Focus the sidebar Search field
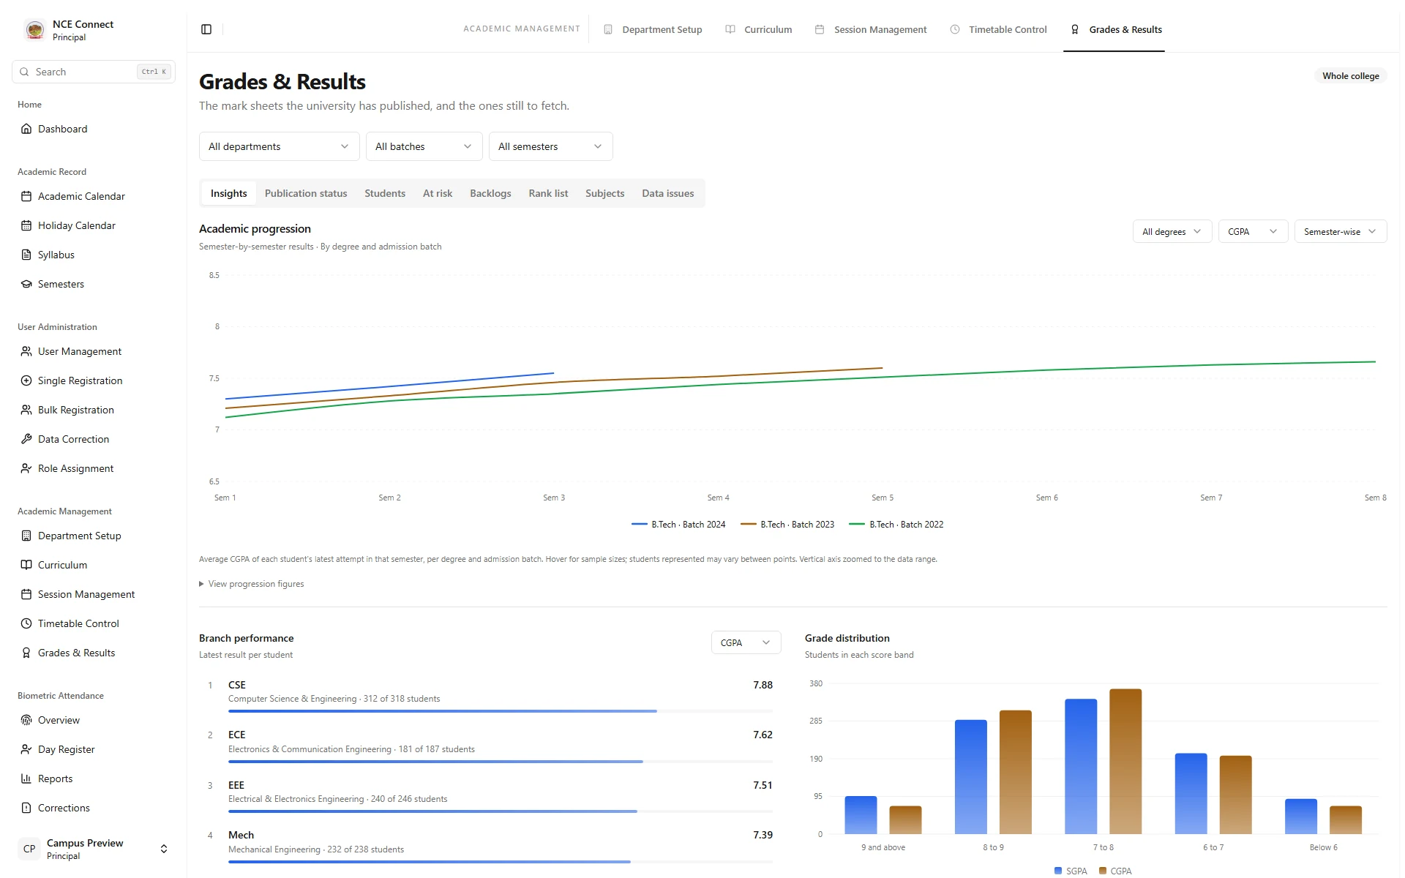 (x=94, y=72)
